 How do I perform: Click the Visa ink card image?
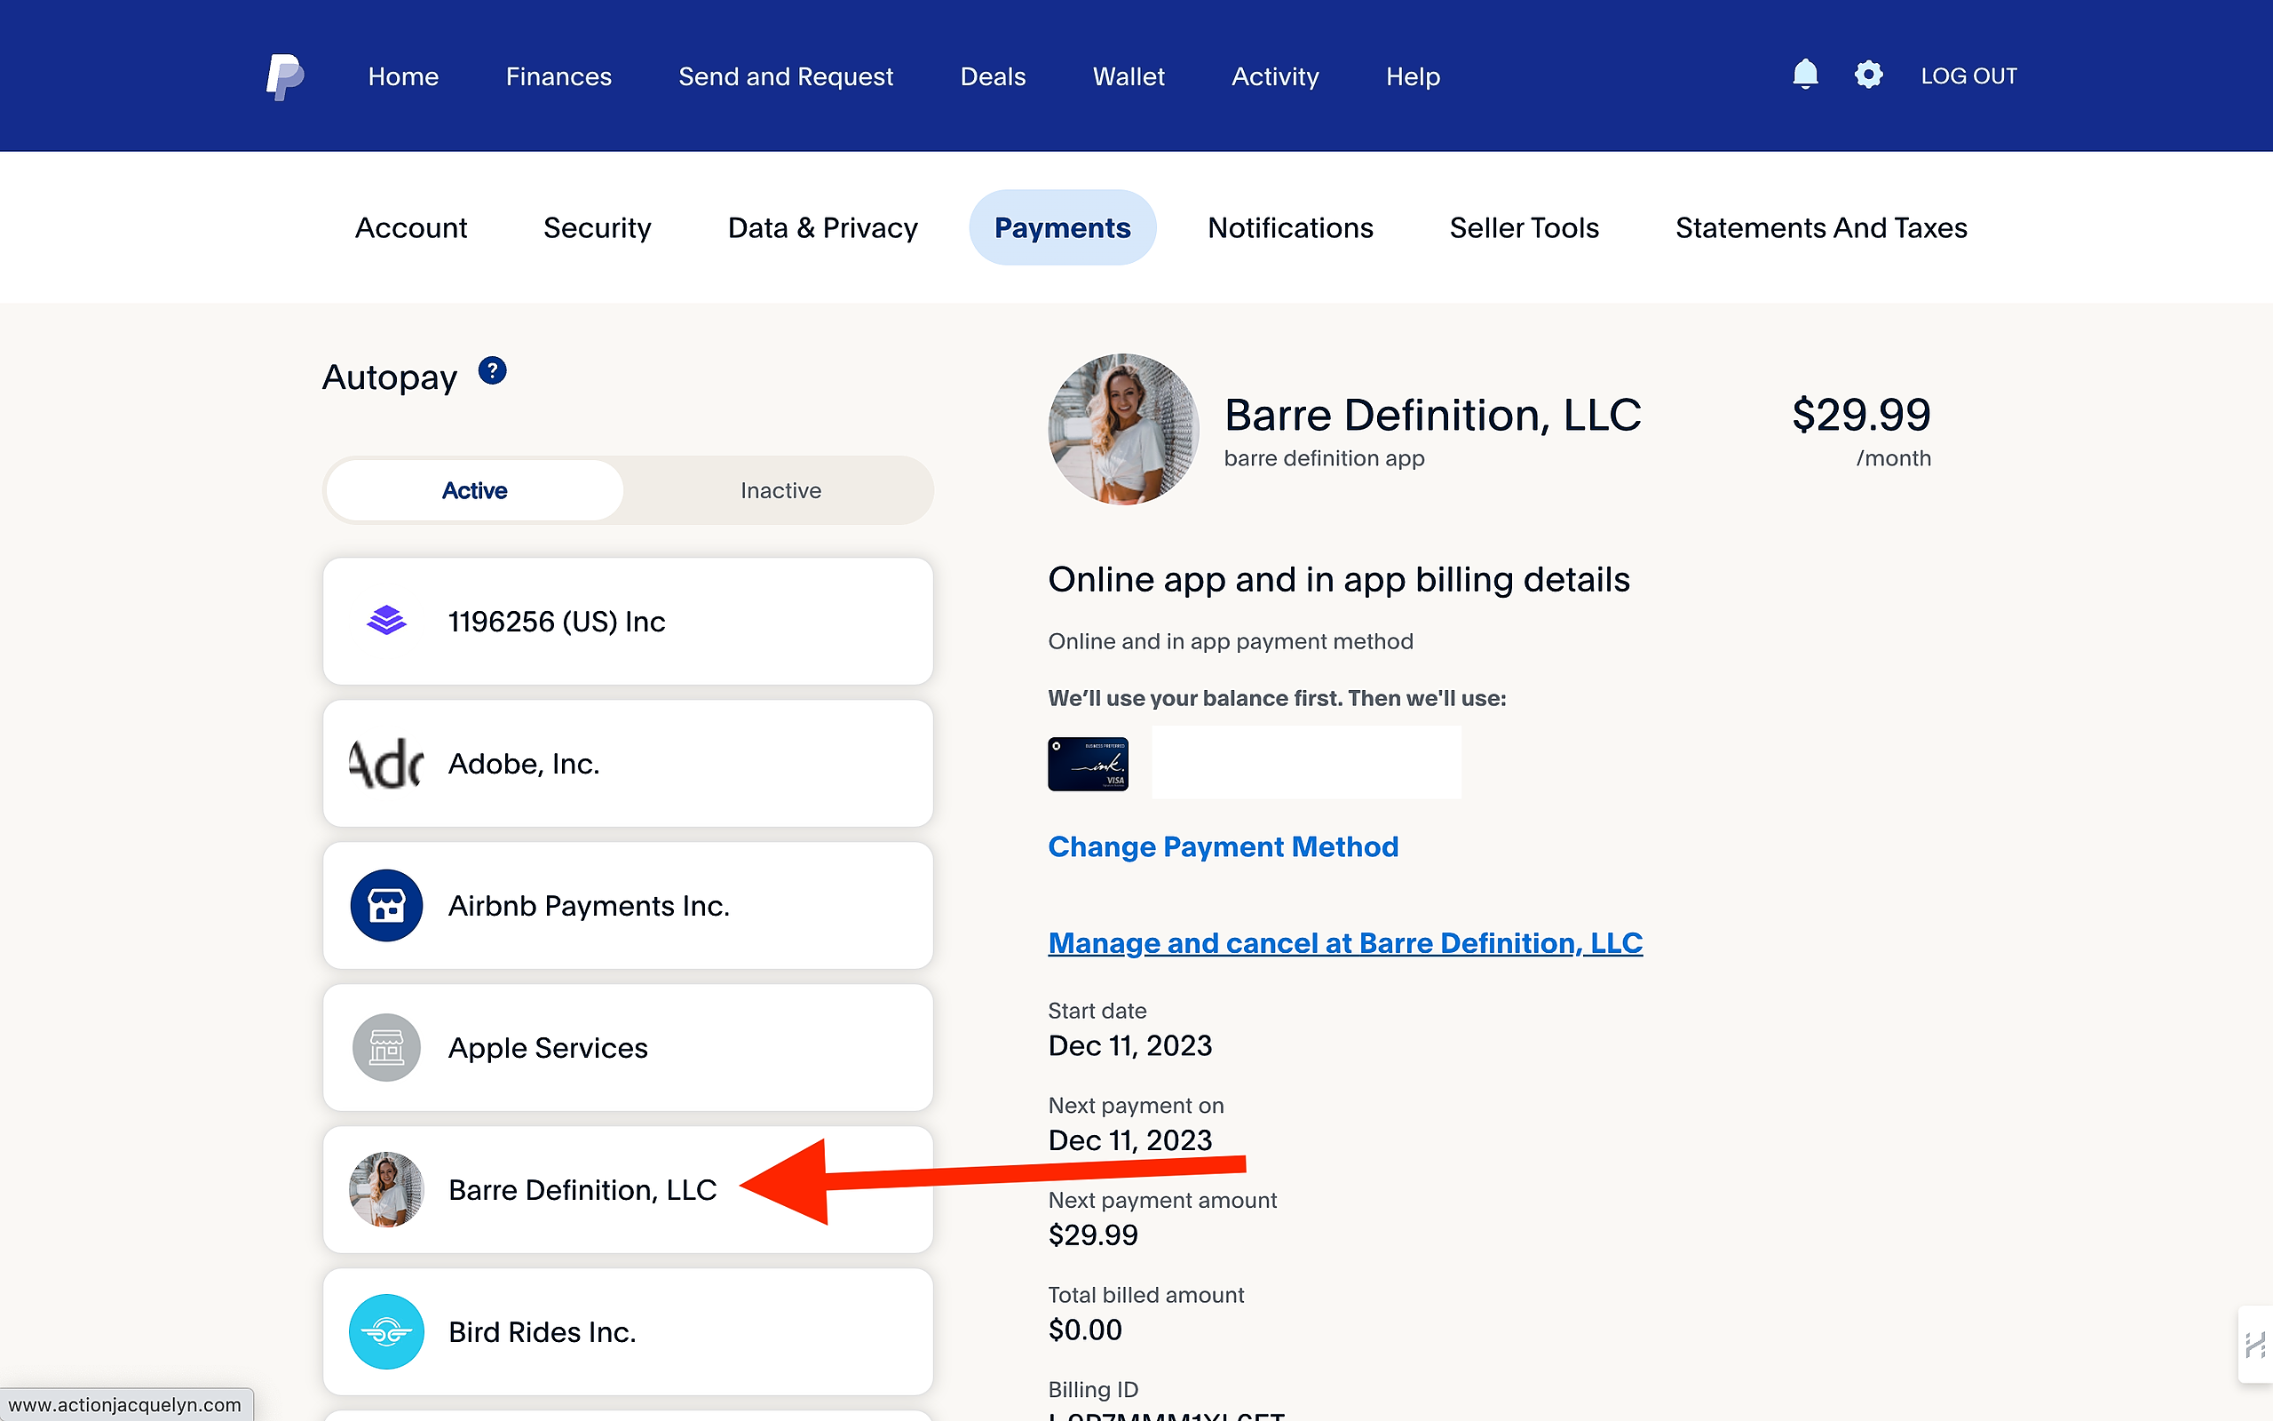[1088, 763]
